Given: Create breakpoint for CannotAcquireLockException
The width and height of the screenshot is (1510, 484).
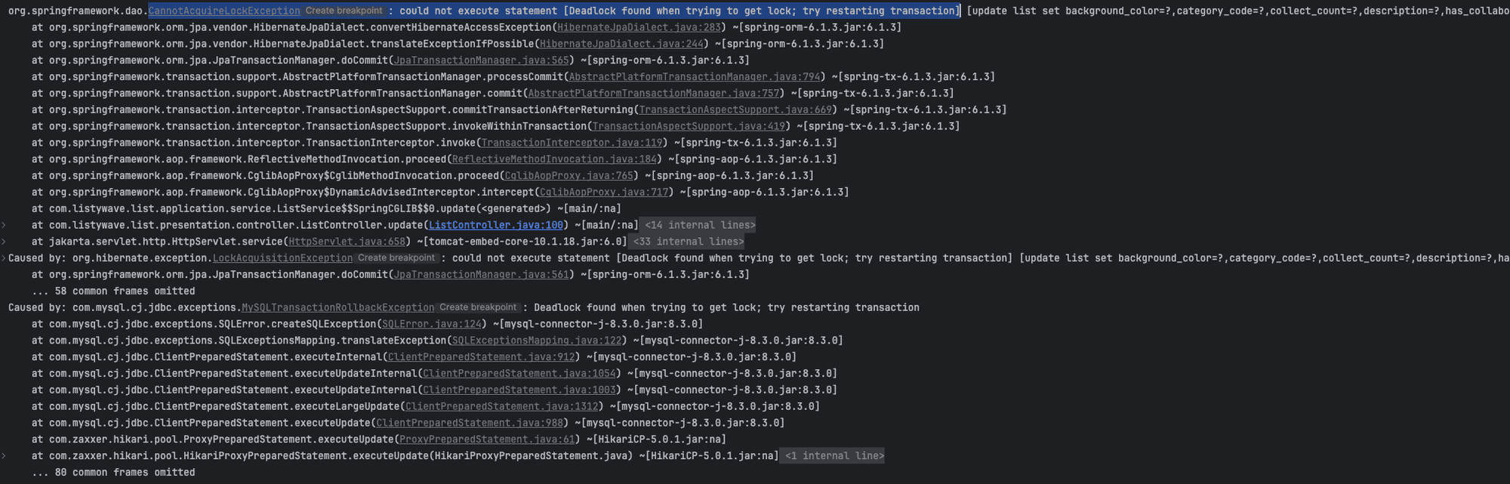Looking at the screenshot, I should click(344, 11).
